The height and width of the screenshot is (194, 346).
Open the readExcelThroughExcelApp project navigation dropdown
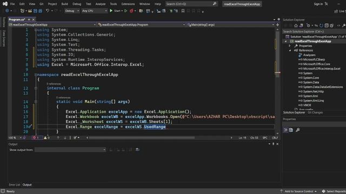tap(52, 25)
